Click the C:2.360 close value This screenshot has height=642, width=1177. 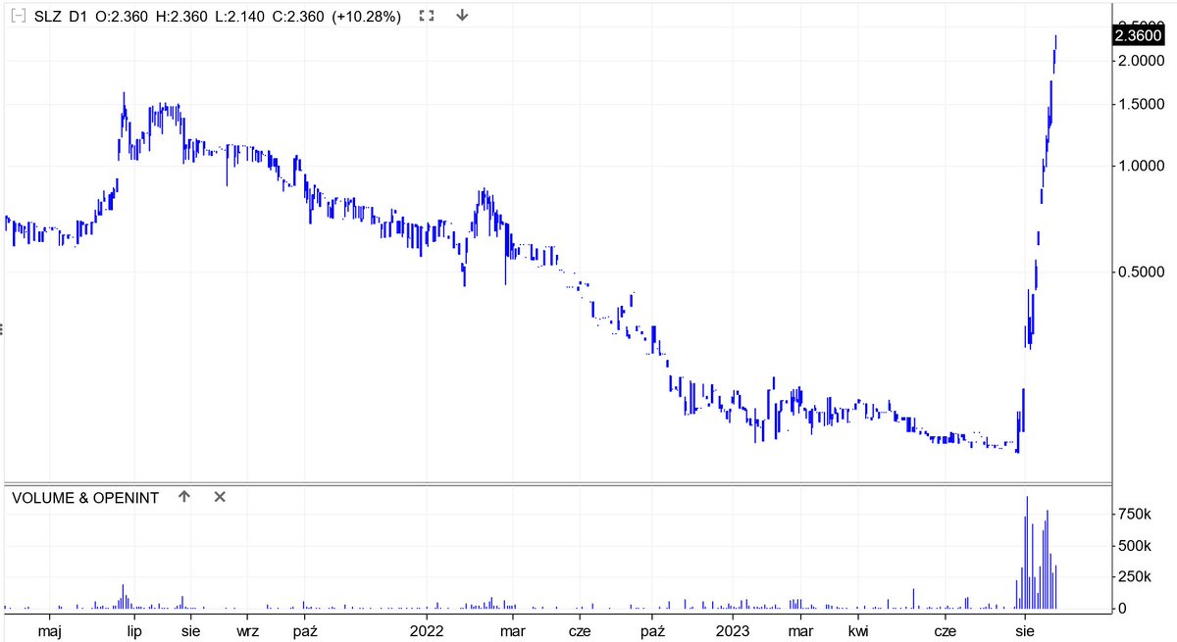point(298,16)
